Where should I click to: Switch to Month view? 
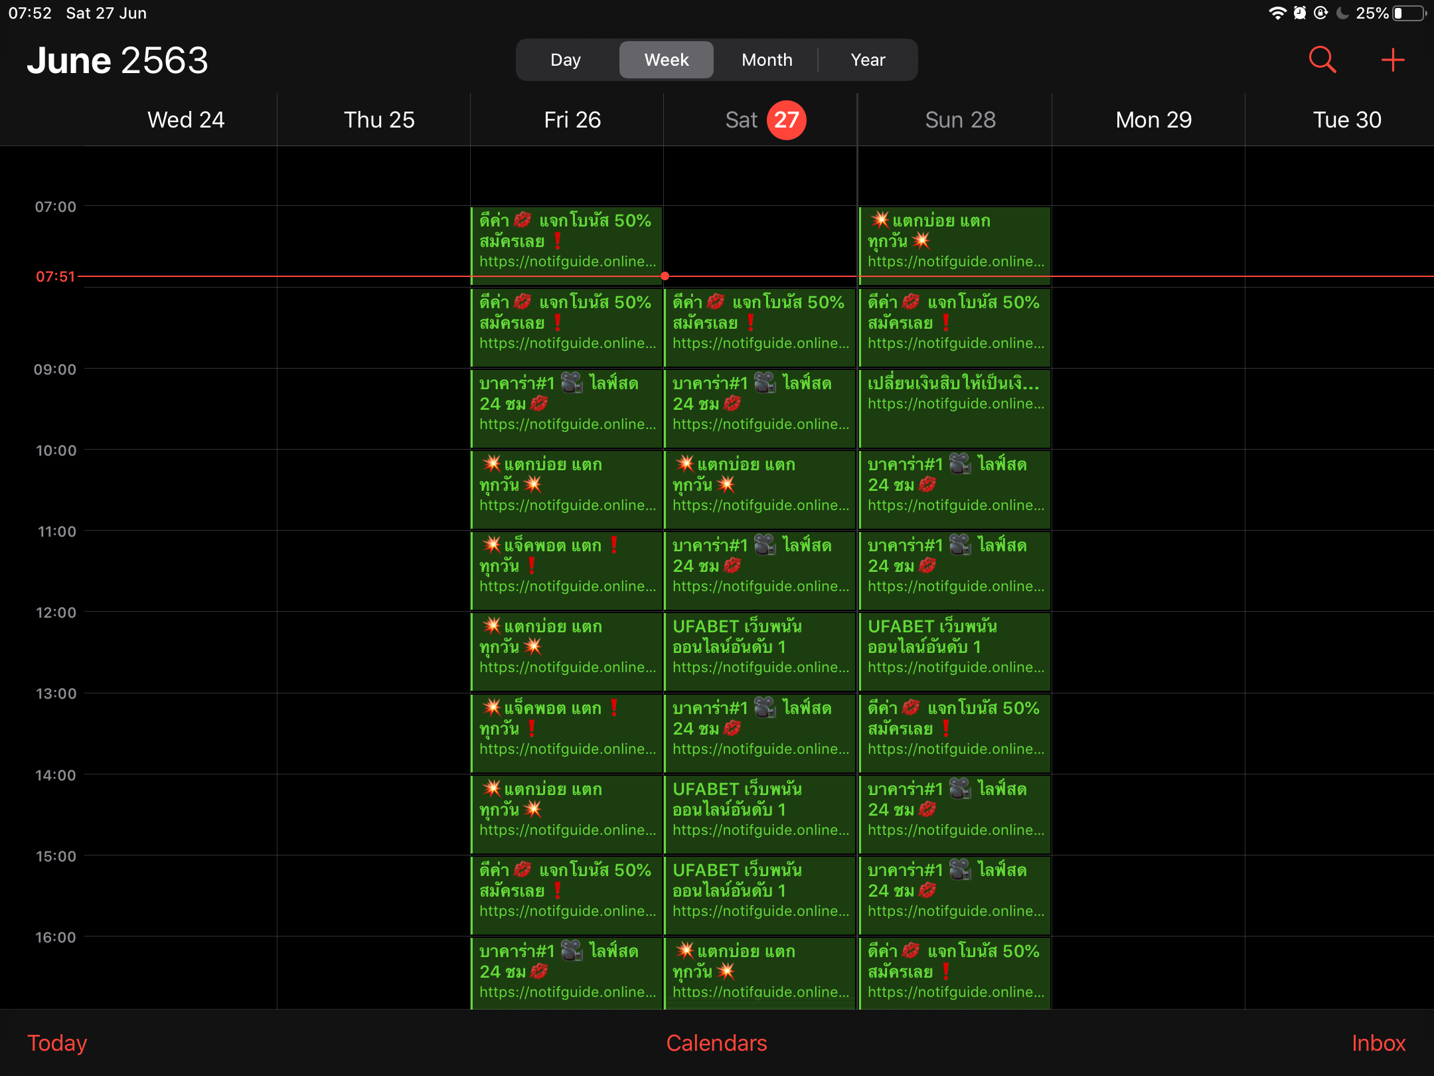767,60
